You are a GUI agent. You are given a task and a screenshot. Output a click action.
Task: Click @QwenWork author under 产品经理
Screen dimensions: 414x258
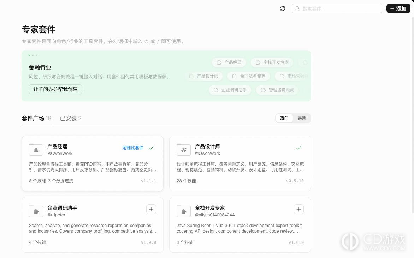60,154
